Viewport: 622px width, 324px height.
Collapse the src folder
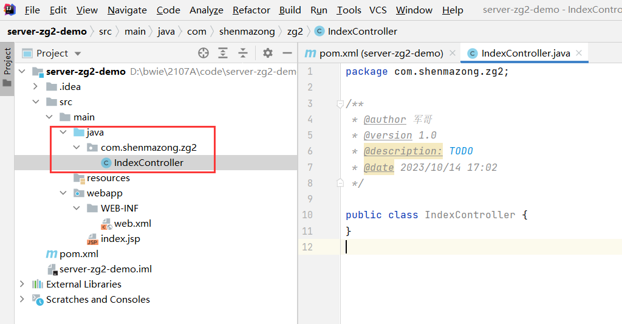[x=36, y=102]
